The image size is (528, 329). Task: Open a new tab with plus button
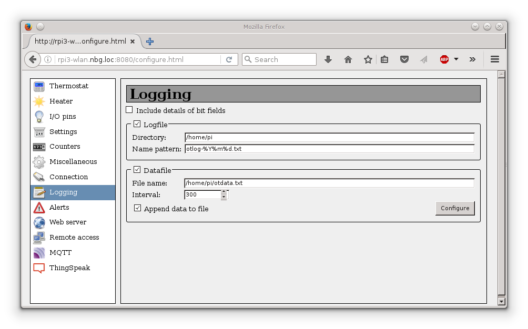click(150, 42)
